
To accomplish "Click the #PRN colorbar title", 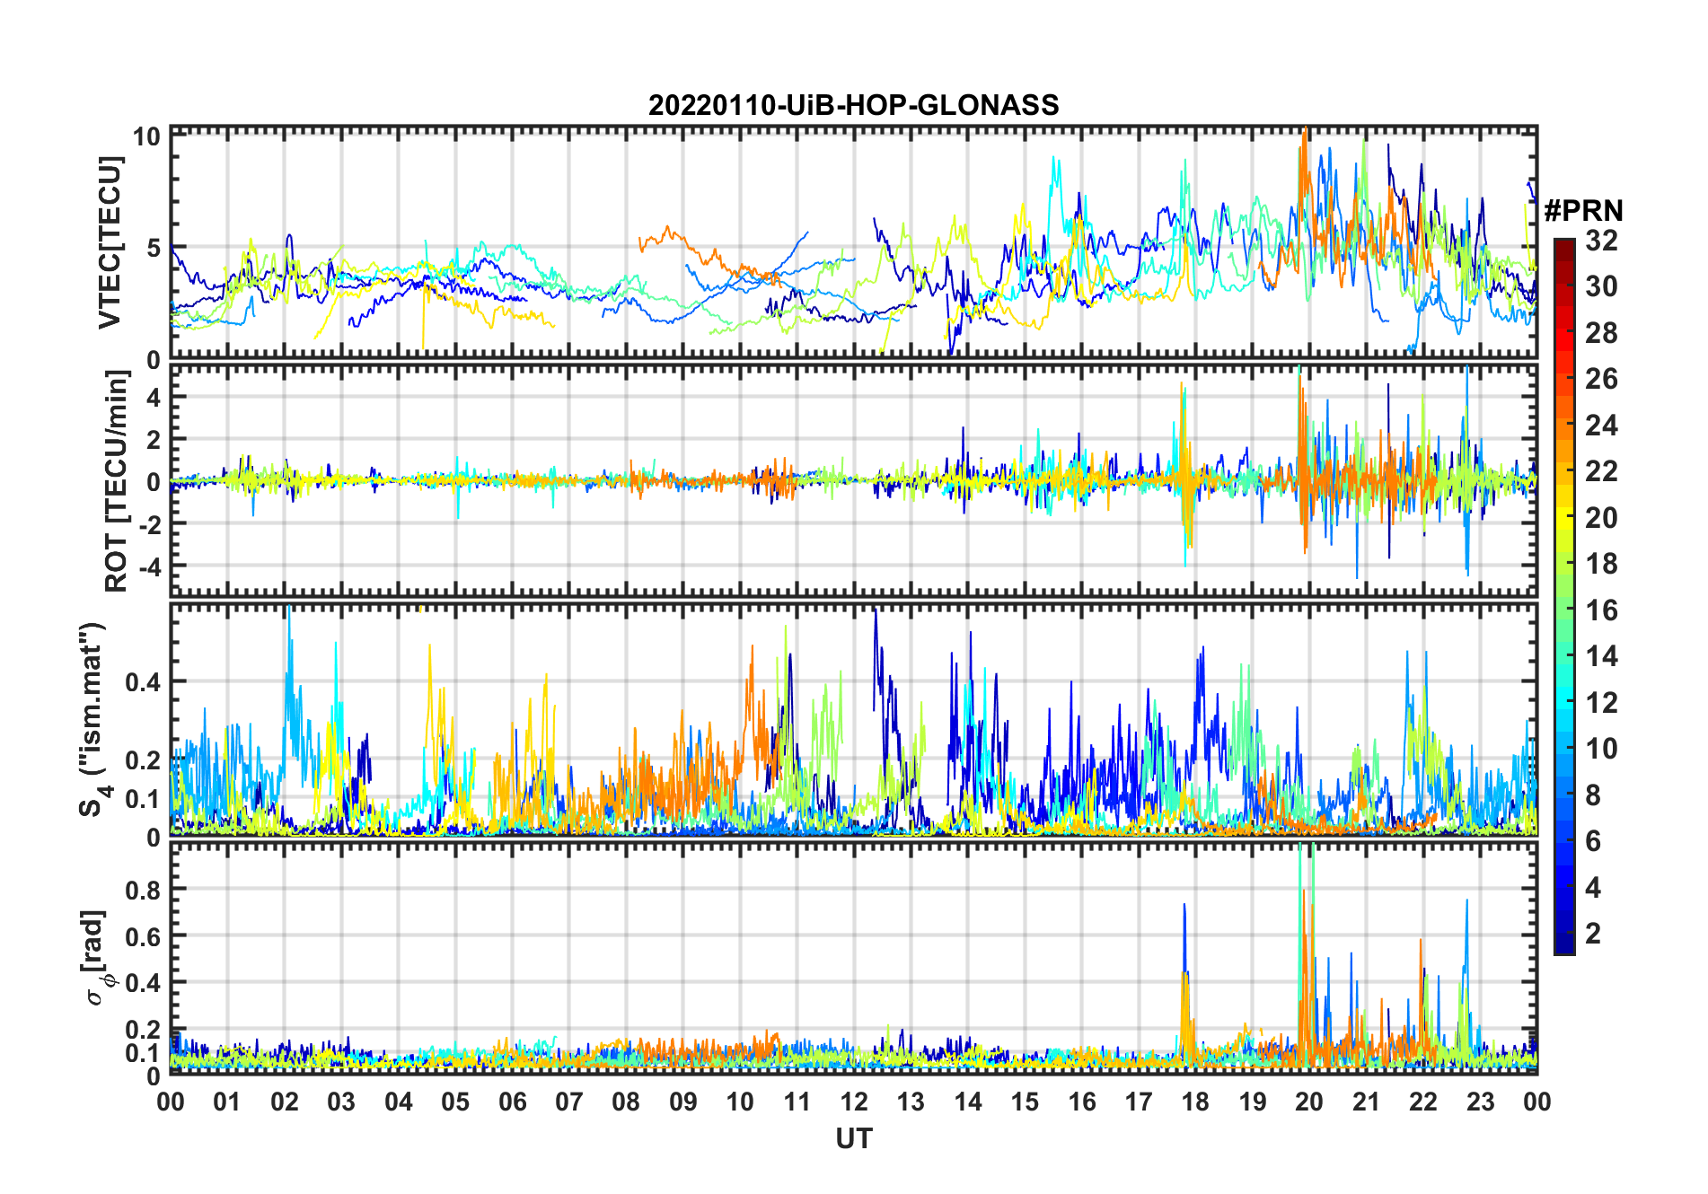I will tap(1583, 211).
